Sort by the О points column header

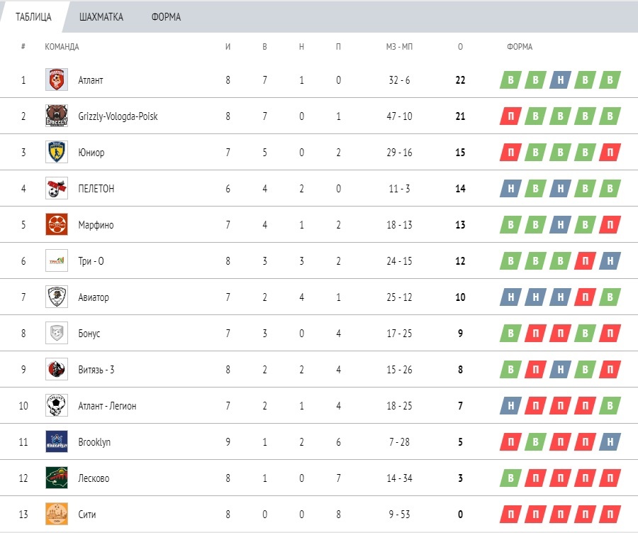[460, 47]
